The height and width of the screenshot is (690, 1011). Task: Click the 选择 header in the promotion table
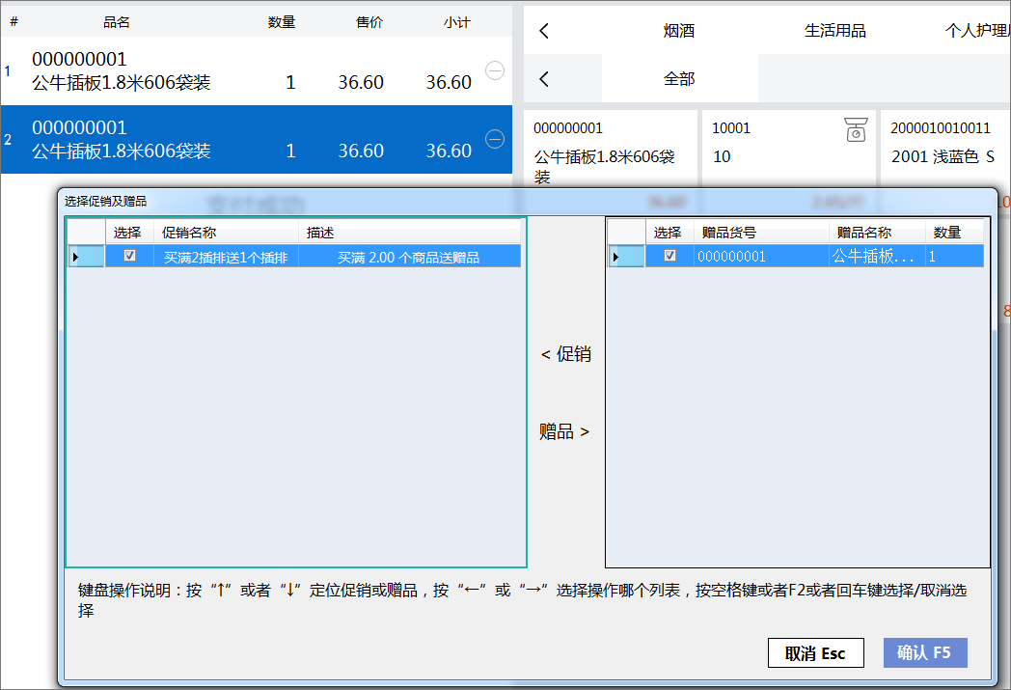[129, 233]
